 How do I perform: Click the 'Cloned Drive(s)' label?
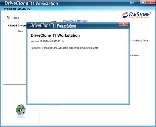[x=17, y=26]
